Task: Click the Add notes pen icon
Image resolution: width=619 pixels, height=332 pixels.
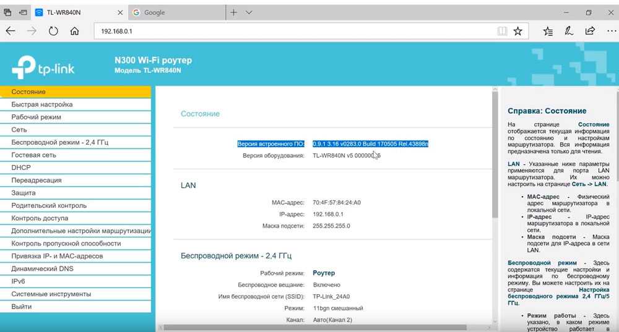Action: pyautogui.click(x=569, y=30)
